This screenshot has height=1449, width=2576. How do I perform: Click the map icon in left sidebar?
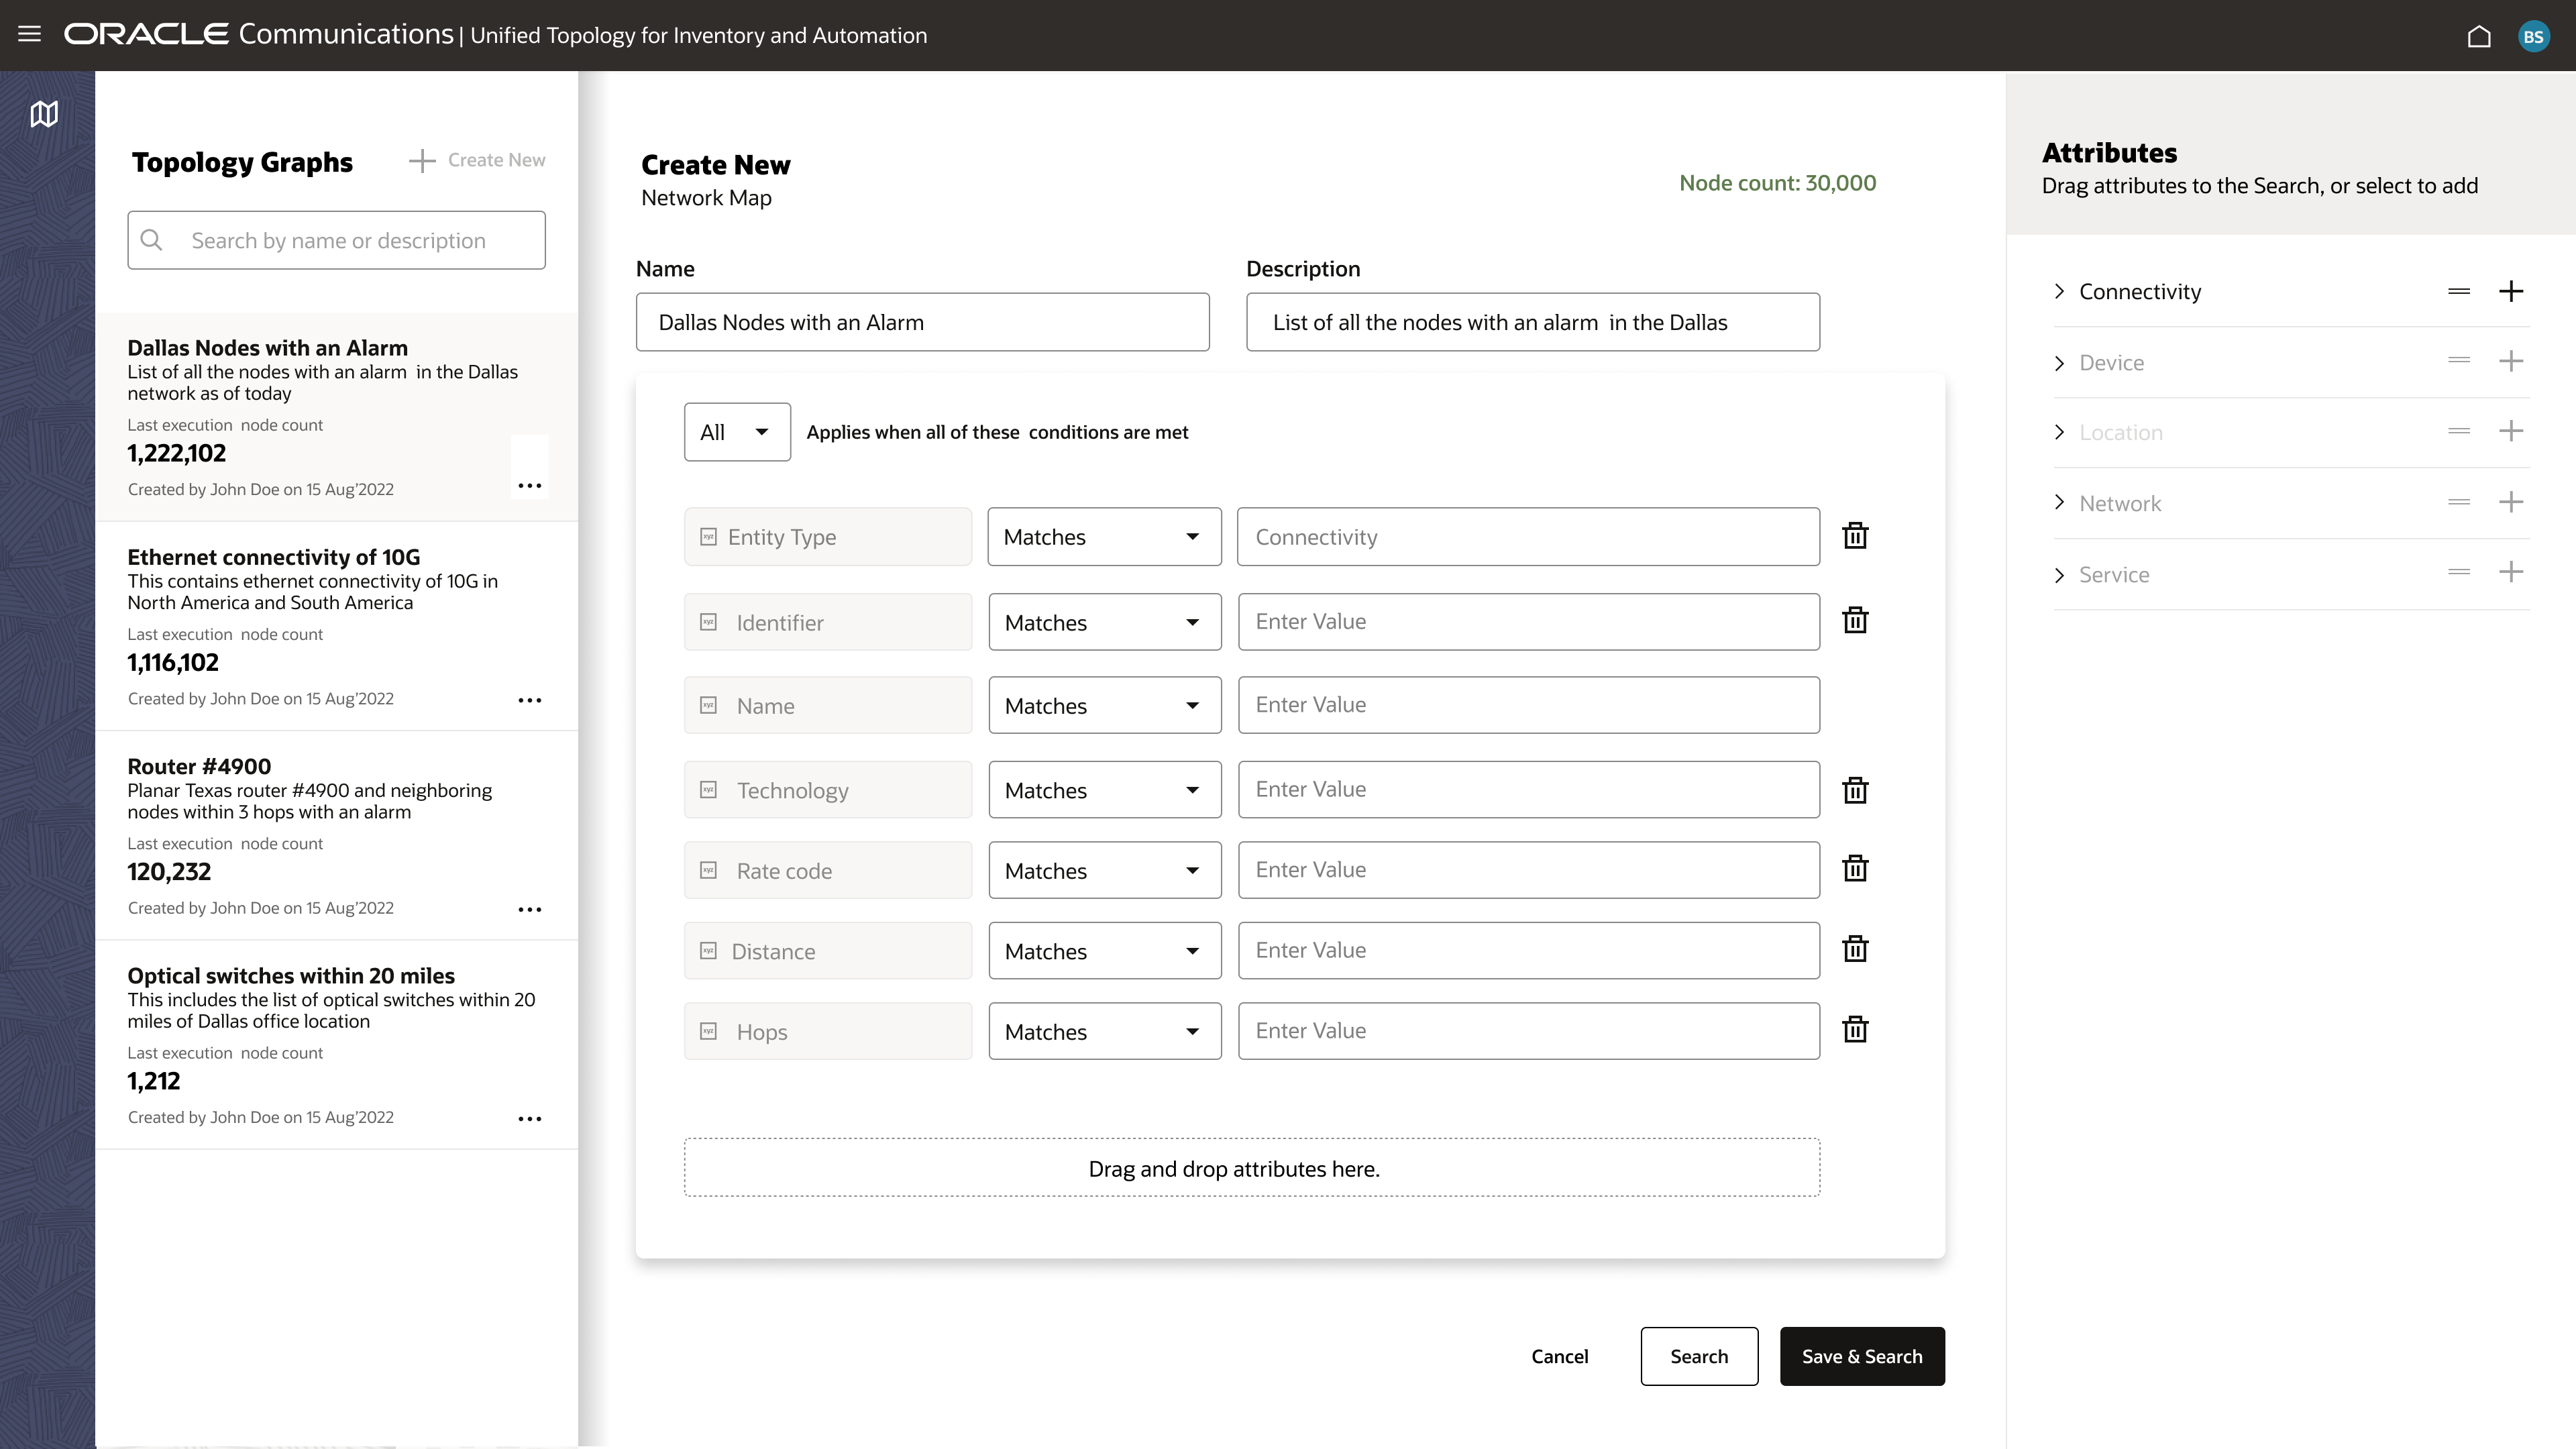44,114
